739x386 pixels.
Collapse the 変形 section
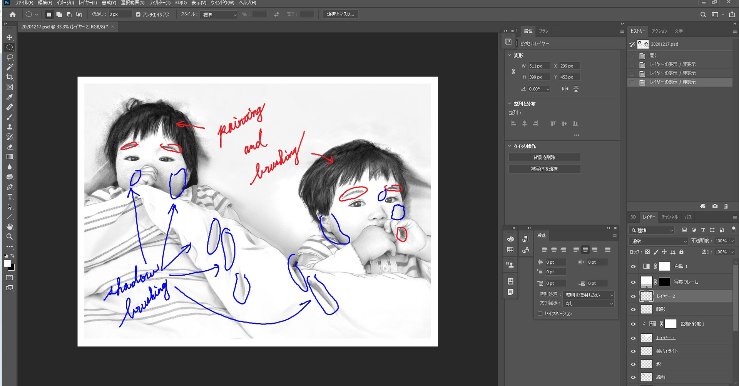click(x=510, y=55)
